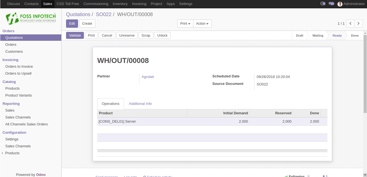The height and width of the screenshot is (177, 367).
Task: Open the Apps menu
Action: (171, 4)
